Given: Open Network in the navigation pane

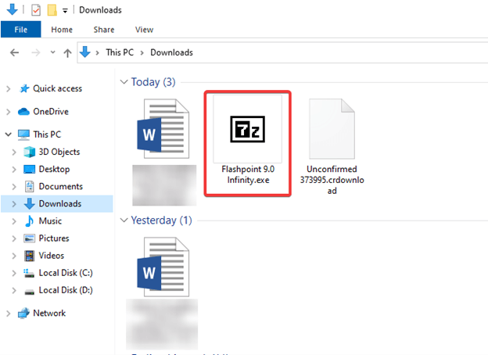Looking at the screenshot, I should tap(48, 313).
